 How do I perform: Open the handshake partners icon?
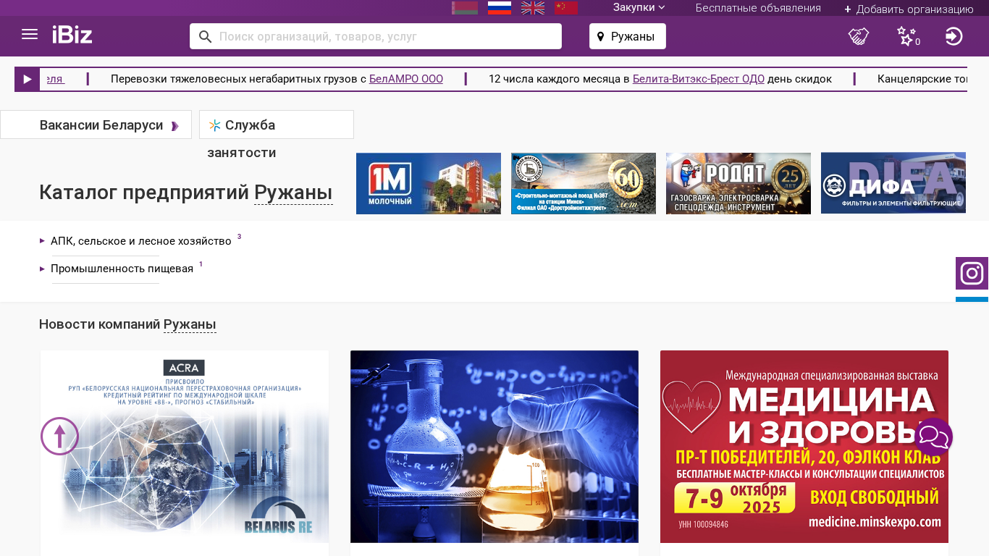(859, 36)
